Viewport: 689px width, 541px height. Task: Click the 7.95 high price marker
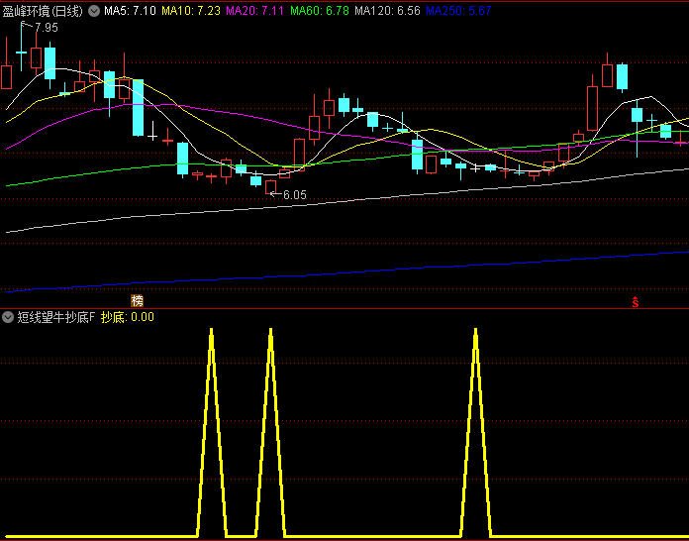(x=46, y=28)
